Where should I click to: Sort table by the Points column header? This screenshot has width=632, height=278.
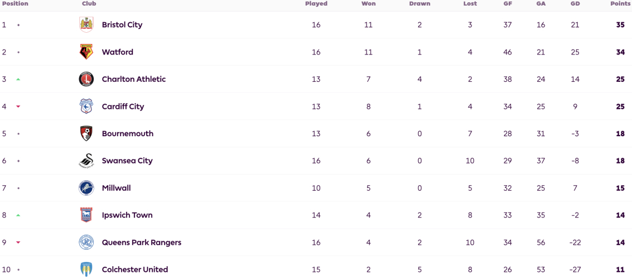pyautogui.click(x=621, y=4)
